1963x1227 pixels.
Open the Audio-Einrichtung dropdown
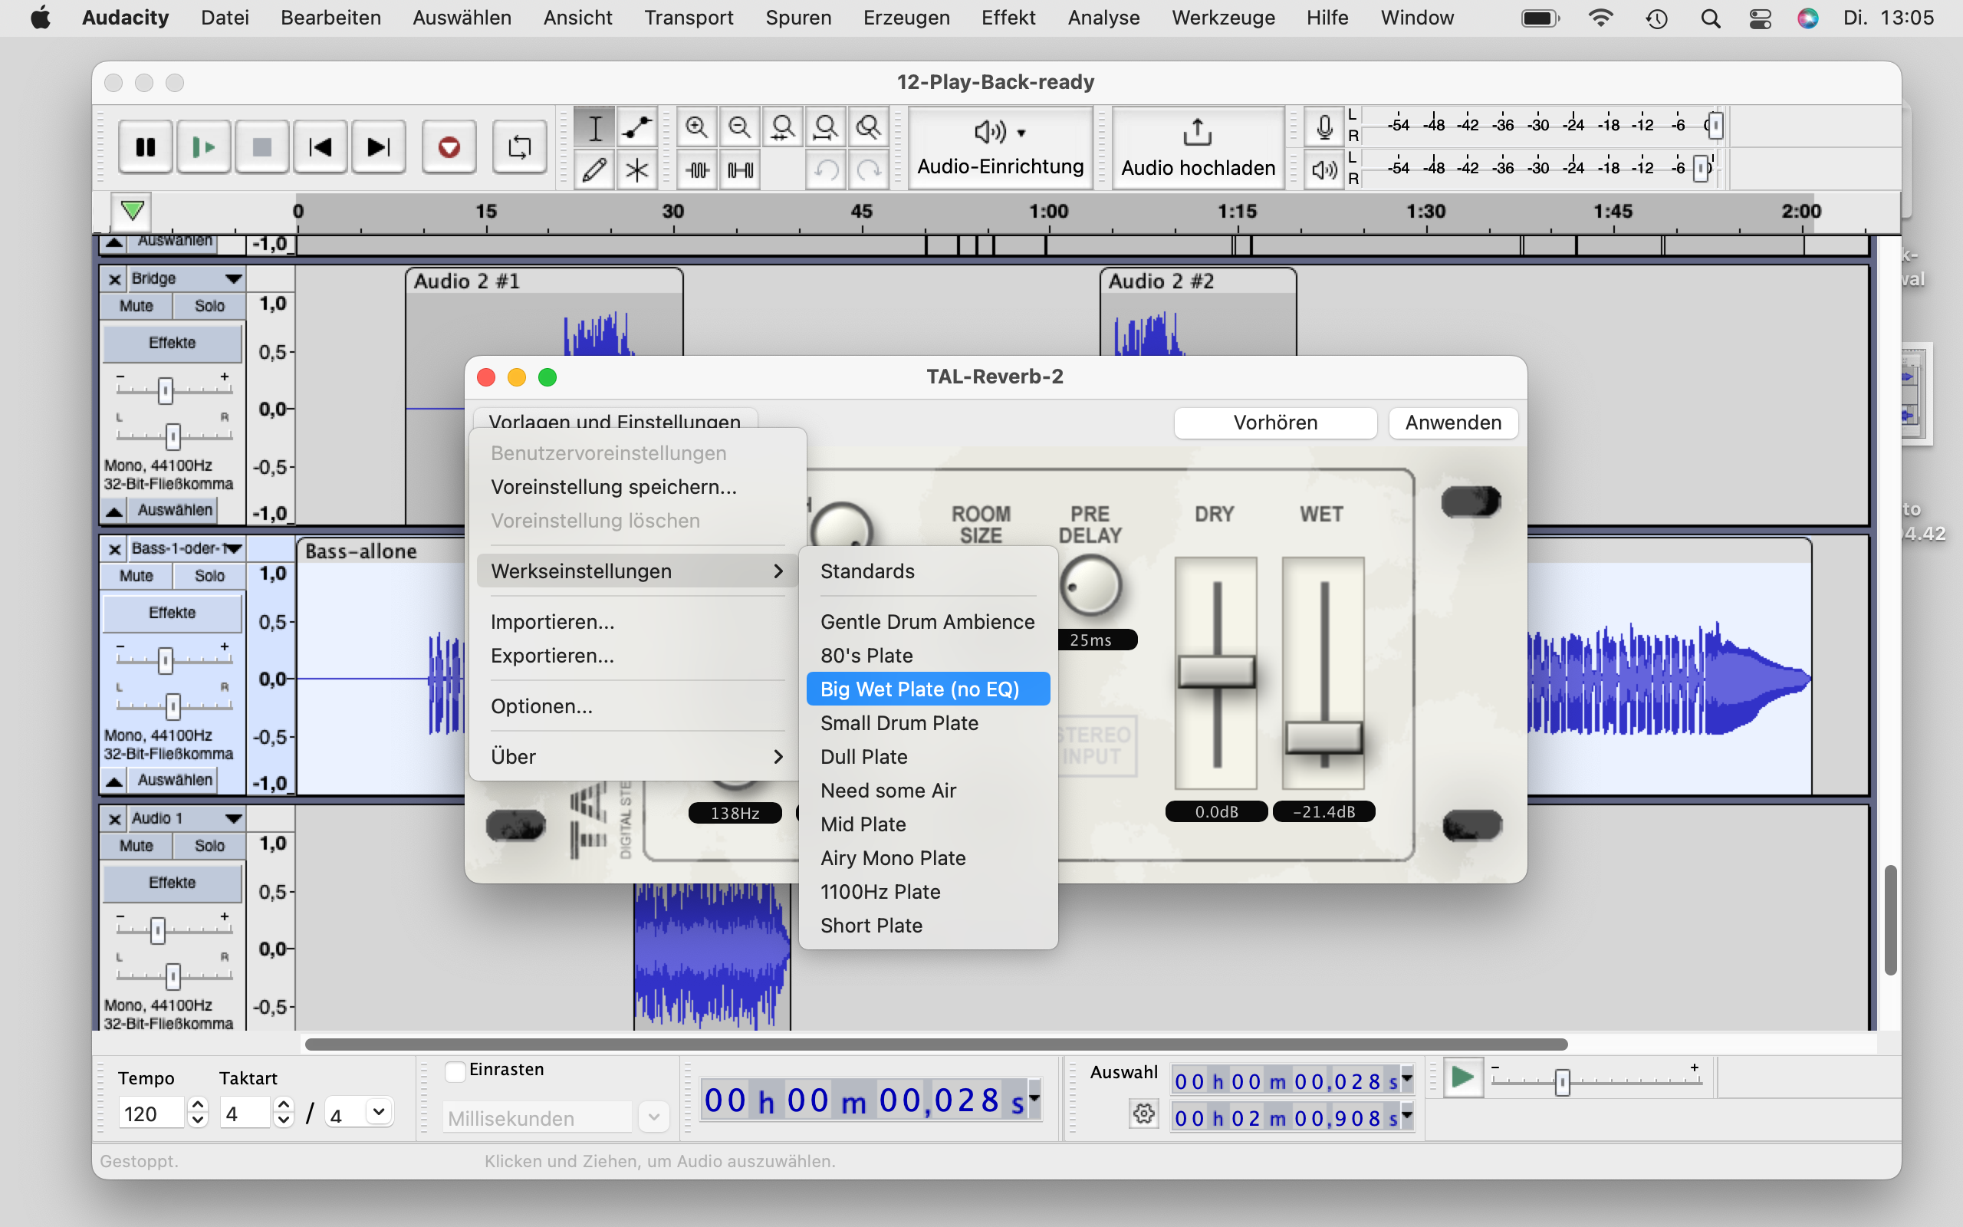coord(1000,146)
